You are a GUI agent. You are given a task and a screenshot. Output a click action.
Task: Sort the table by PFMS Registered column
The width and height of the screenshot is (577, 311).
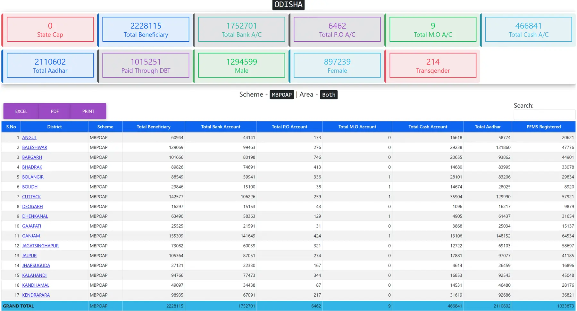point(543,127)
